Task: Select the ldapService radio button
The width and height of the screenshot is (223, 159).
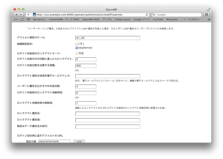Action: click(77, 48)
